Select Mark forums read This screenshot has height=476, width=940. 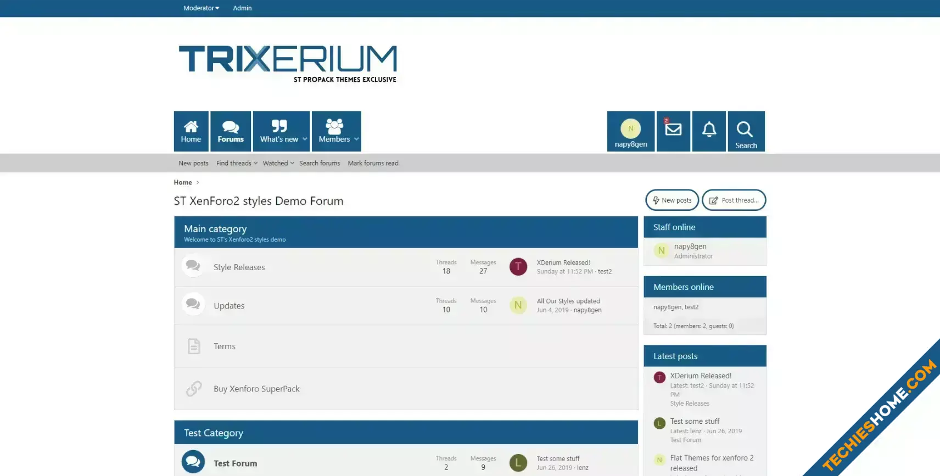pos(373,163)
